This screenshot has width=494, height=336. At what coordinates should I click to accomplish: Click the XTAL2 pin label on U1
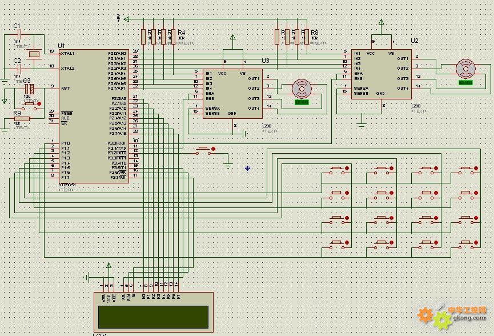67,69
